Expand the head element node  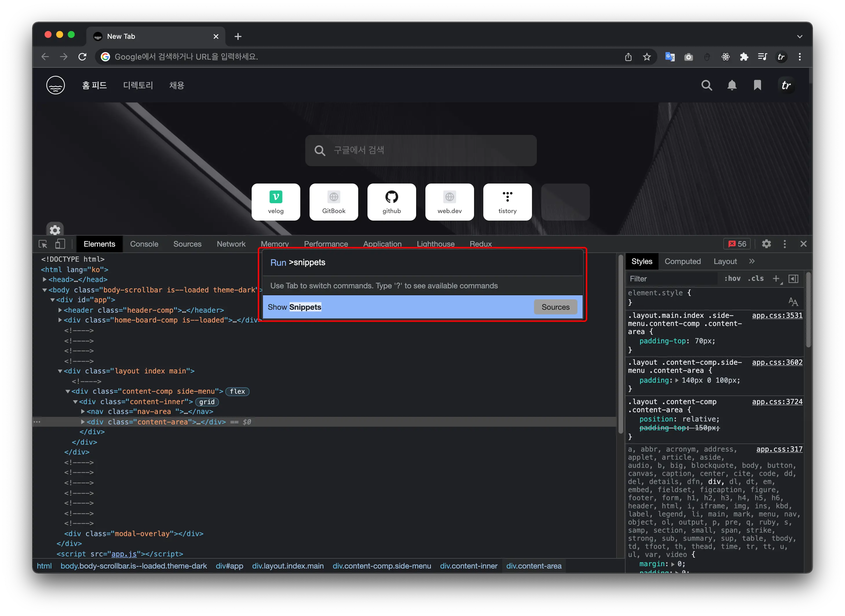45,279
